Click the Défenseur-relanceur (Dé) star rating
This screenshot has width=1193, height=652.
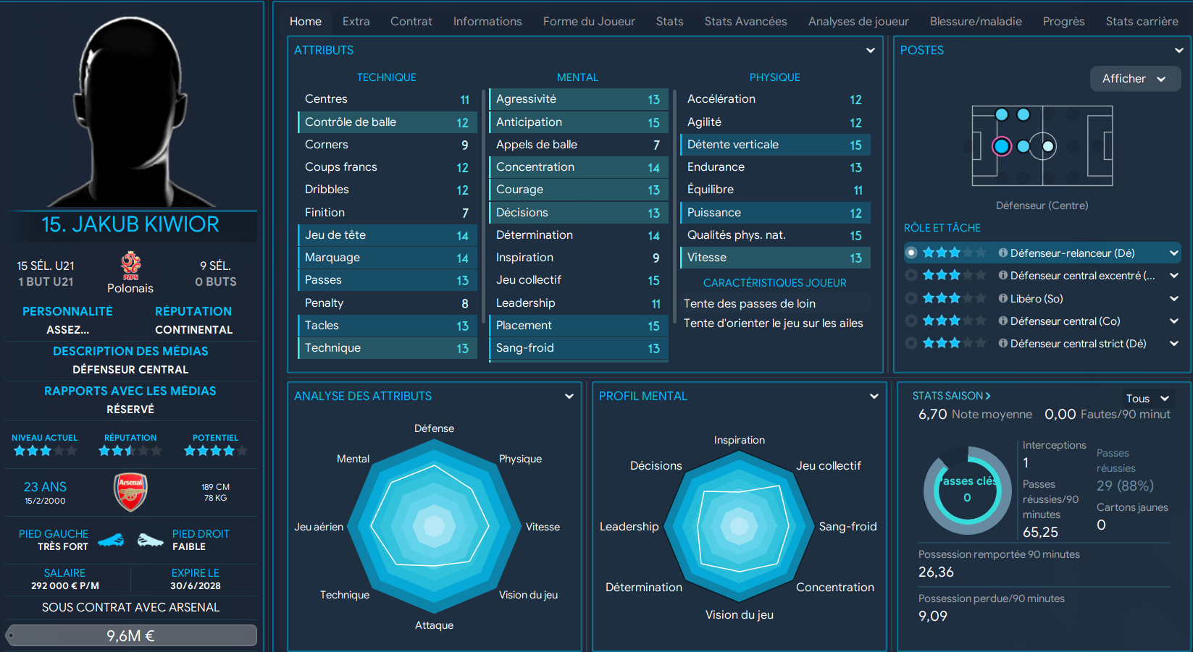click(954, 253)
